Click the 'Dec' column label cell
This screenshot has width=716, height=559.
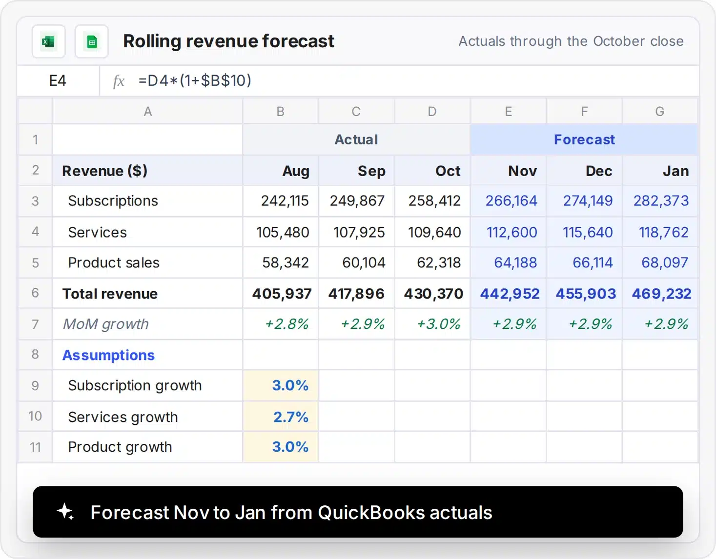(584, 171)
